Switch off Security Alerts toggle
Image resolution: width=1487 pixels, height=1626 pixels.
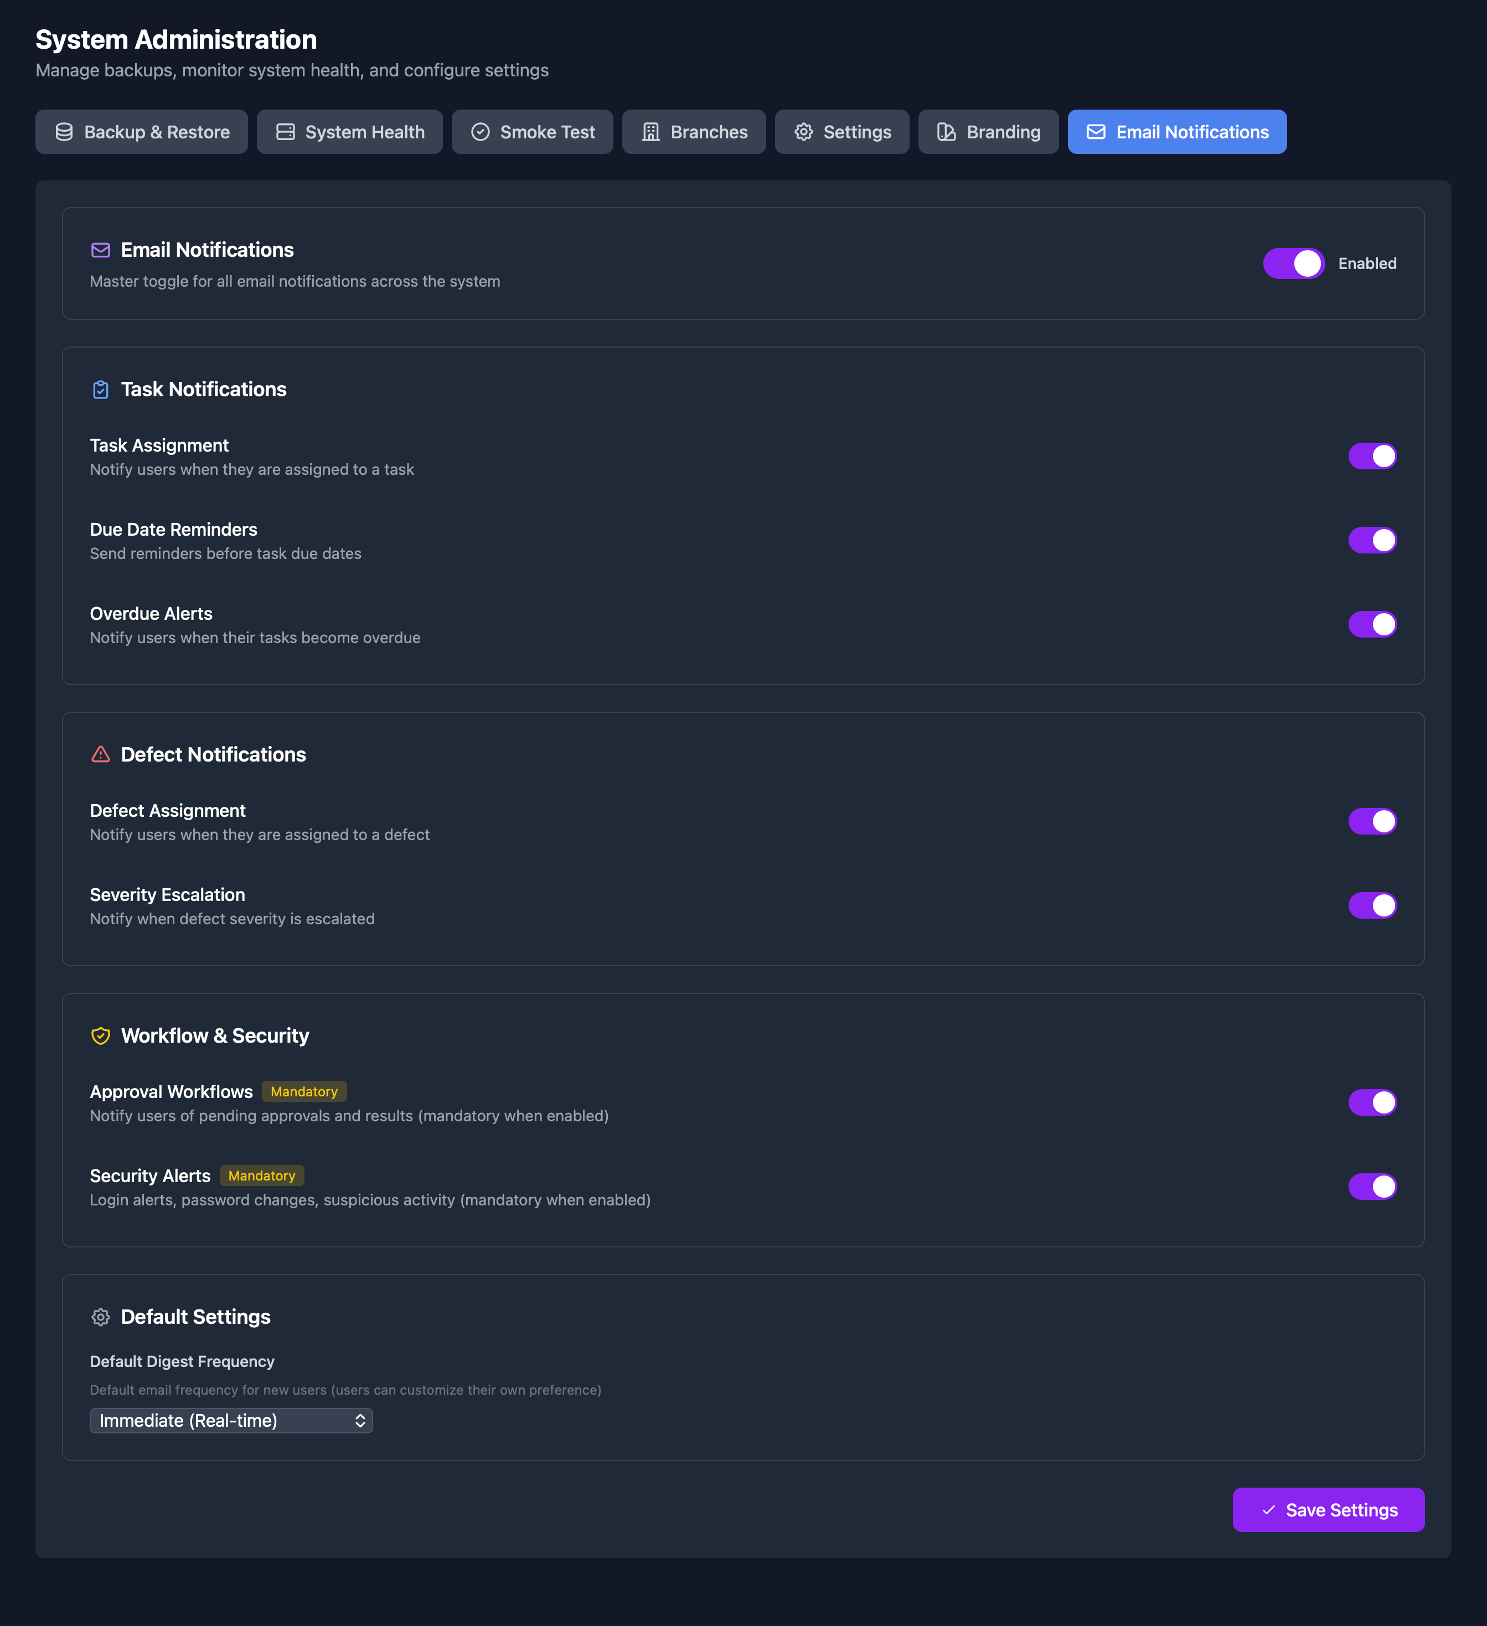tap(1372, 1187)
